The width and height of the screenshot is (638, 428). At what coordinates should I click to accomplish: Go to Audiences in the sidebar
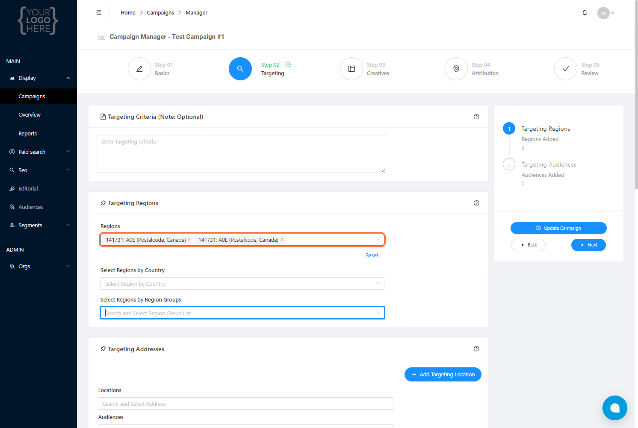point(31,207)
